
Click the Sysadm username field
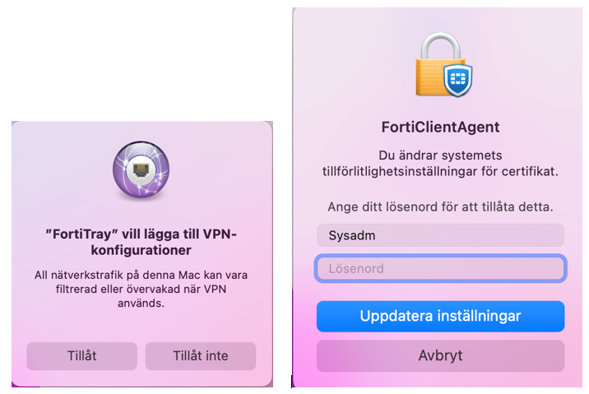[440, 235]
